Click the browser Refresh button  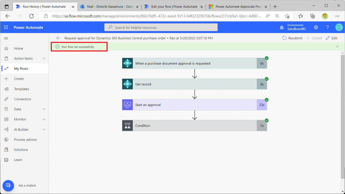click(x=31, y=16)
